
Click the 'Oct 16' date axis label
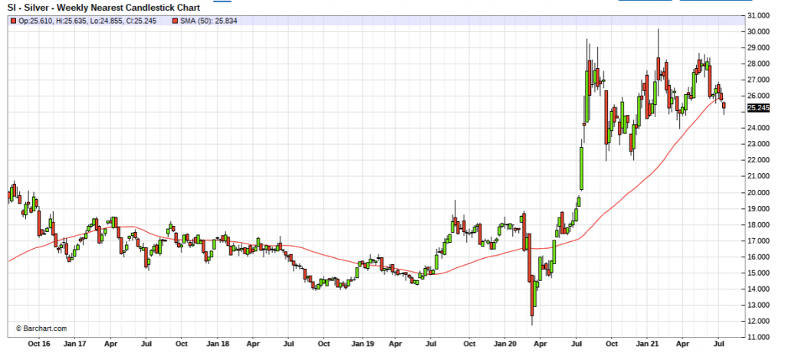pos(40,344)
